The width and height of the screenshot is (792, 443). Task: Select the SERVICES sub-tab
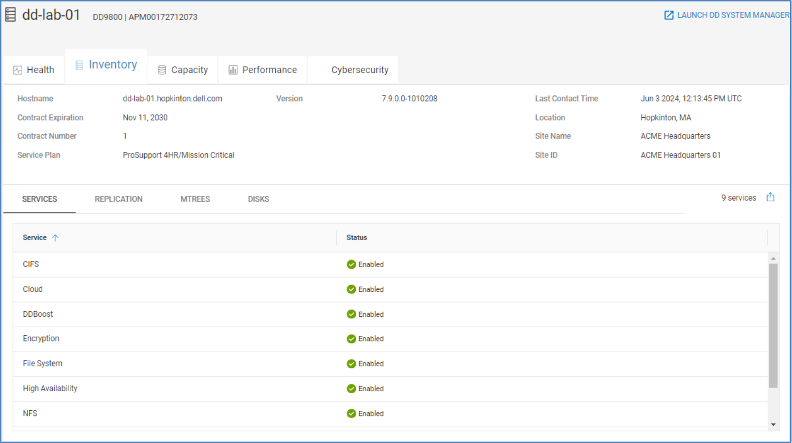39,199
